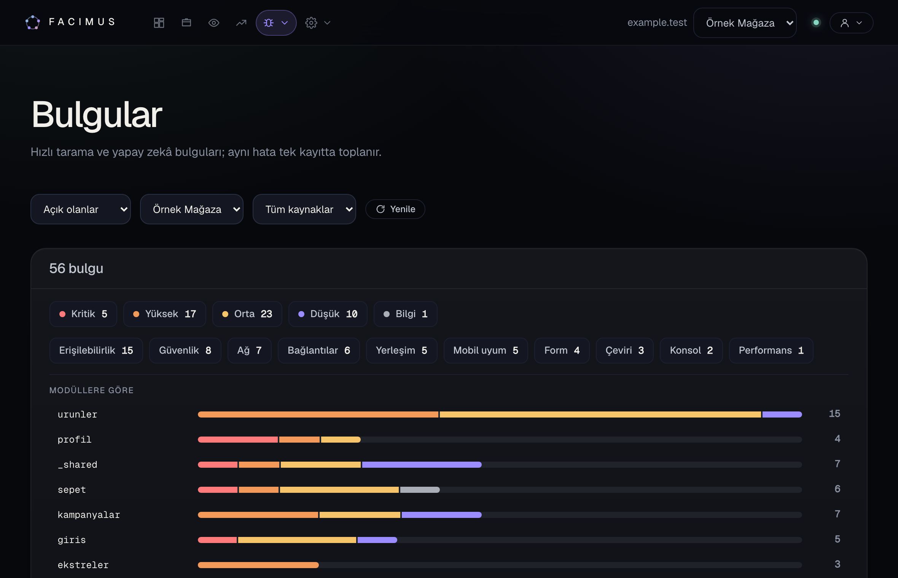Open the trending chart icon
This screenshot has height=578, width=898.
pyautogui.click(x=241, y=23)
